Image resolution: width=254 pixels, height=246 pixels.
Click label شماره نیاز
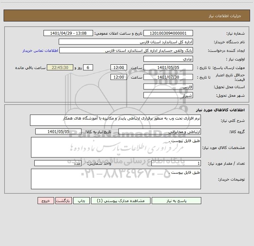[236, 33]
